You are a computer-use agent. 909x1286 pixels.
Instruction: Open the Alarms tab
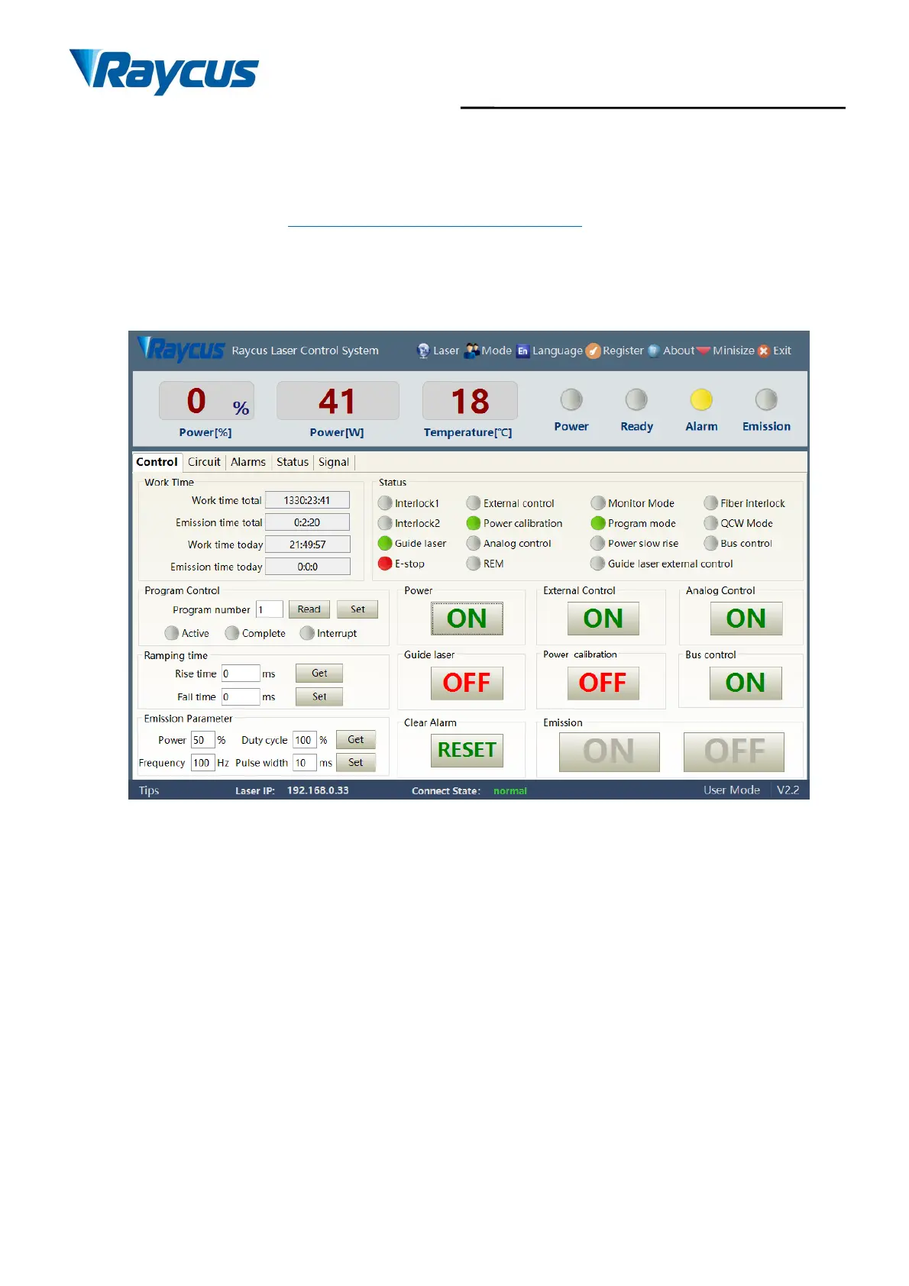tap(248, 462)
